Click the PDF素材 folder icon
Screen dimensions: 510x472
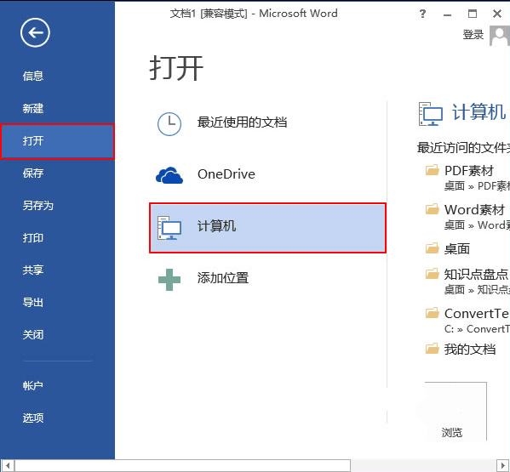pos(433,170)
